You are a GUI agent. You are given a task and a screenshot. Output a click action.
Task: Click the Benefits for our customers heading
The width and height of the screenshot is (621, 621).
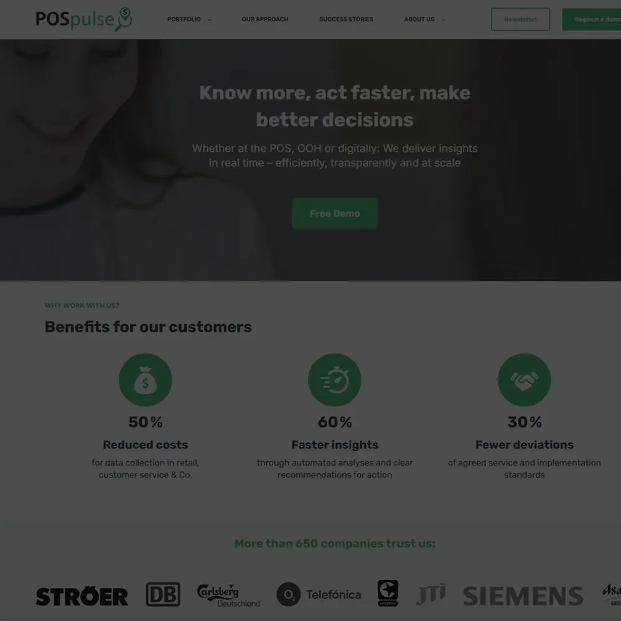point(148,327)
